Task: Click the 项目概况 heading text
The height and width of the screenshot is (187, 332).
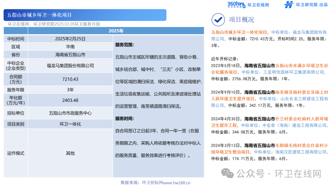Action: [x=241, y=20]
